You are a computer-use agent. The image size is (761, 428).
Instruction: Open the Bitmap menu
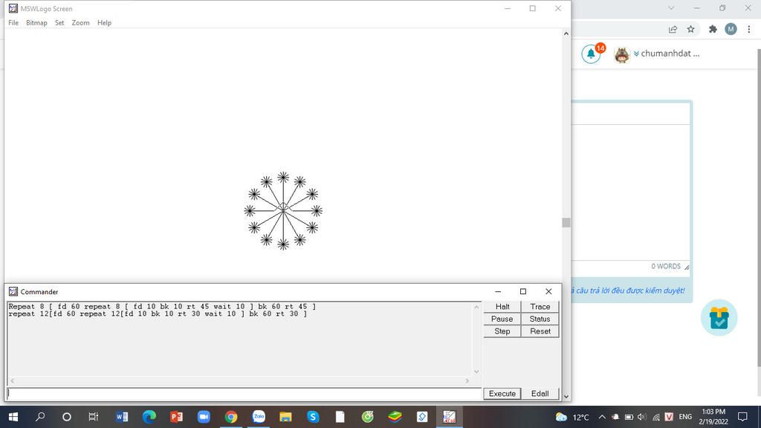[36, 23]
